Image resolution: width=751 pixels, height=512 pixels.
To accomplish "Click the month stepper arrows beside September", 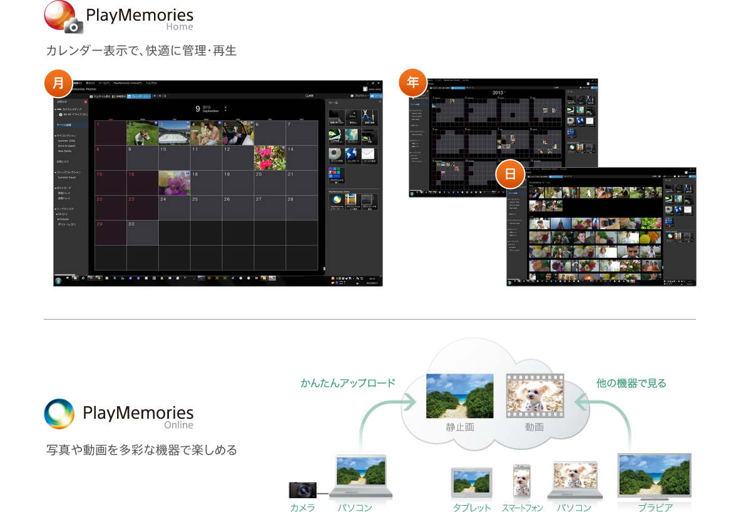I will tap(225, 109).
